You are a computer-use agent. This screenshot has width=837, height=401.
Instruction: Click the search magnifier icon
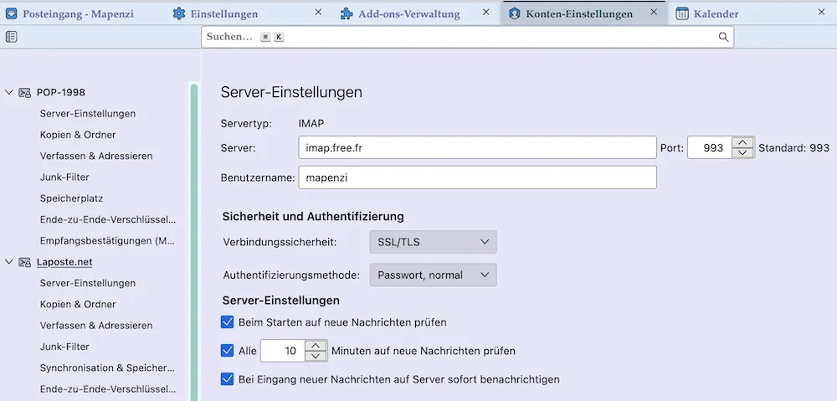723,37
